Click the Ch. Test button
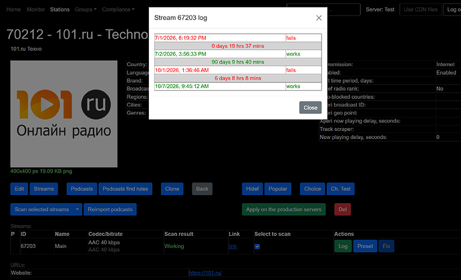Image resolution: width=461 pixels, height=280 pixels. (341, 189)
